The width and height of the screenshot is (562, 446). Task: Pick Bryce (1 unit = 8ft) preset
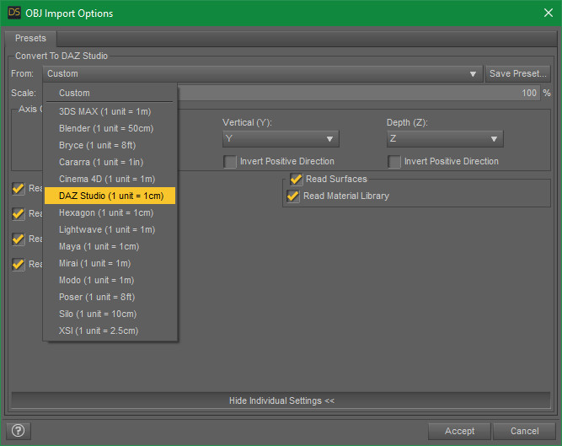[110, 145]
